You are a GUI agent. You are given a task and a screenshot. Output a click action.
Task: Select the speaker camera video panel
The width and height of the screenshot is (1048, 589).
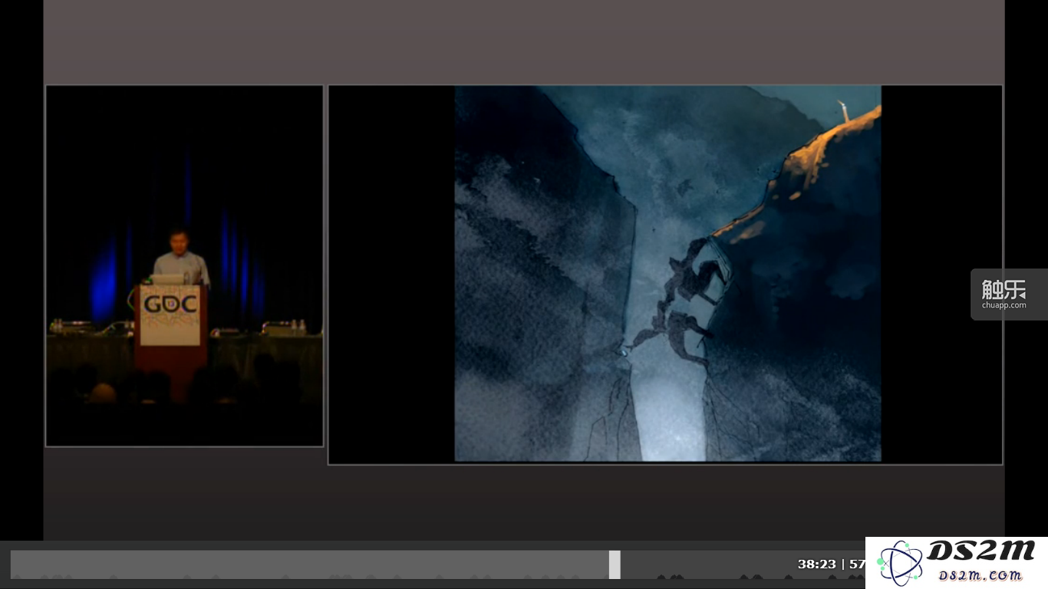(184, 265)
